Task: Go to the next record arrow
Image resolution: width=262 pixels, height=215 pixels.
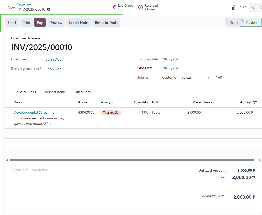Action: pyautogui.click(x=260, y=8)
